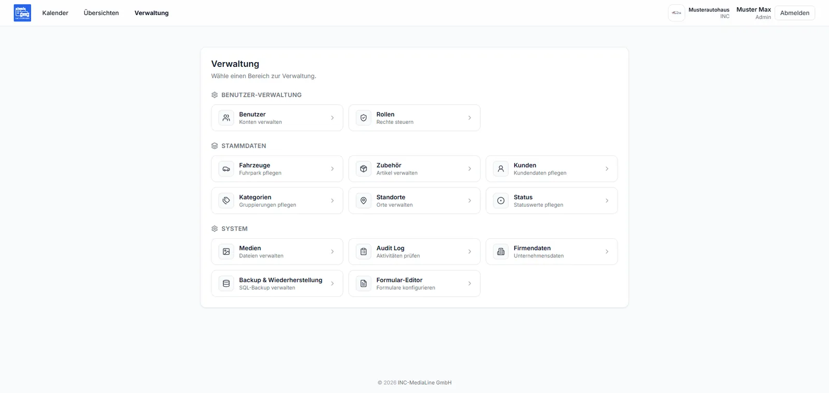
Task: Click the chevron arrow on the Rollen card
Action: pos(470,118)
